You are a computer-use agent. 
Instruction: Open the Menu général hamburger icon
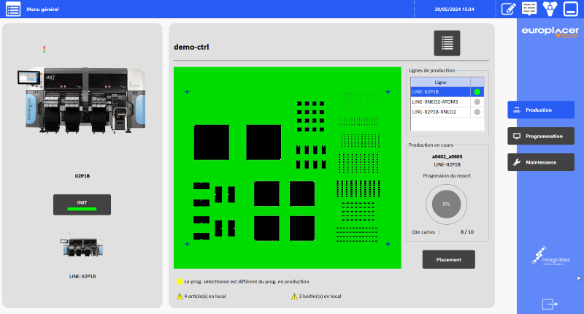pyautogui.click(x=13, y=9)
